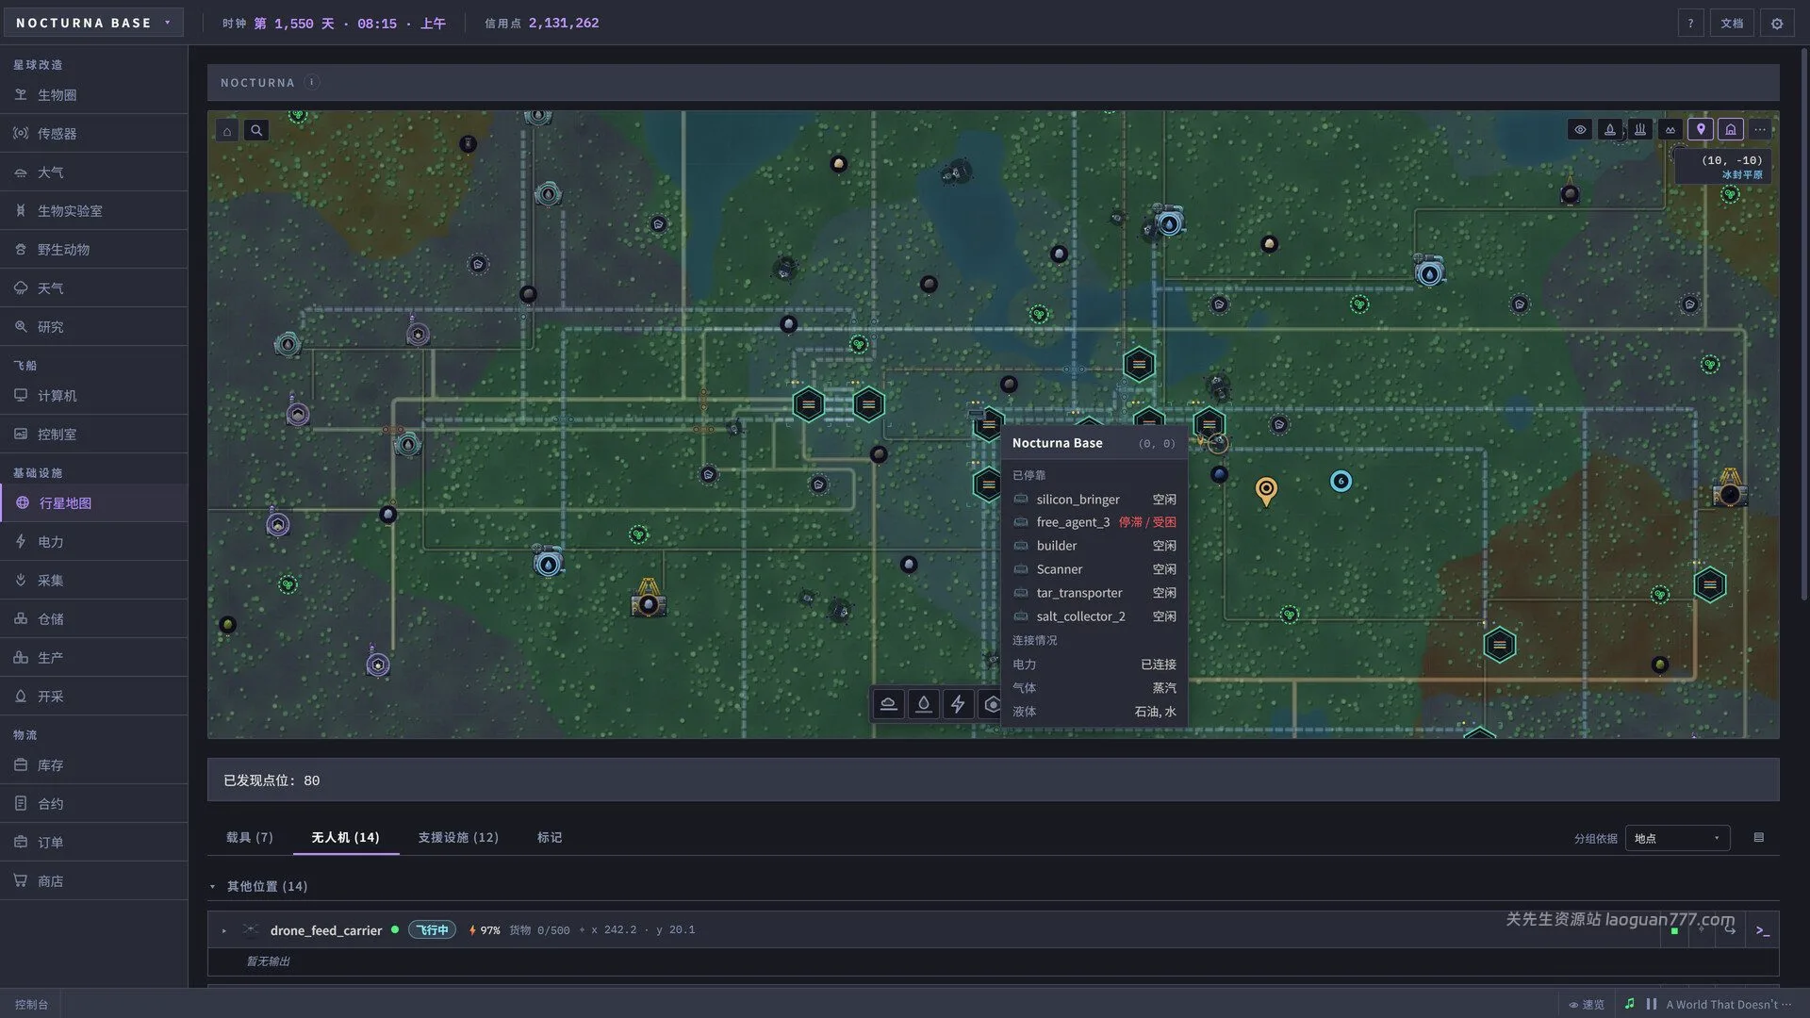Image resolution: width=1810 pixels, height=1018 pixels.
Task: Open drone_feed_carrier terminal prompt button
Action: point(1762,930)
